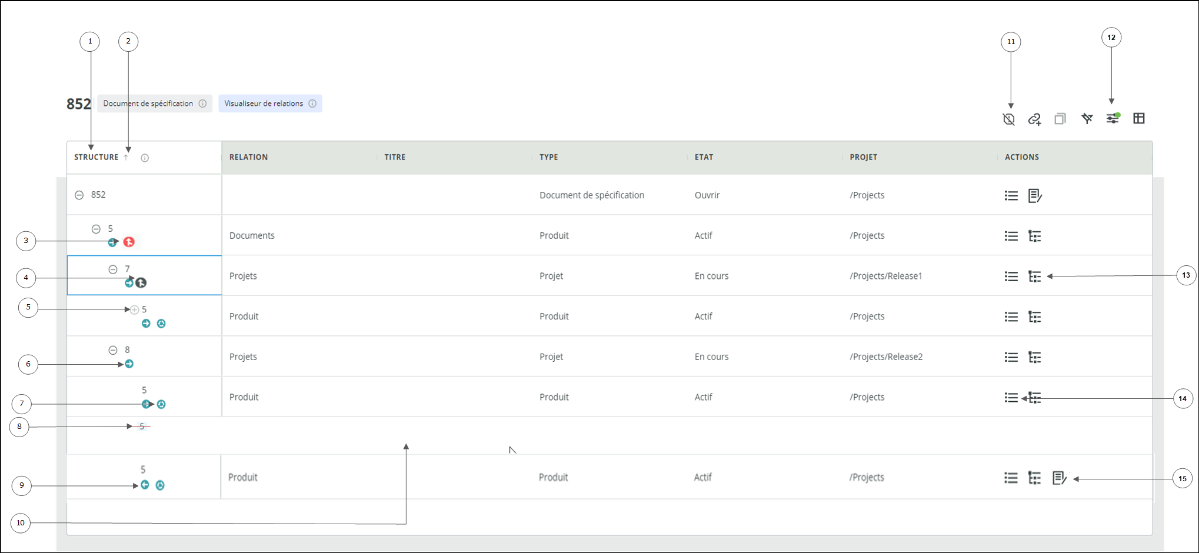Click the structure tree icon in the /Projects/Release2 row
Image resolution: width=1199 pixels, height=553 pixels.
coord(1035,357)
